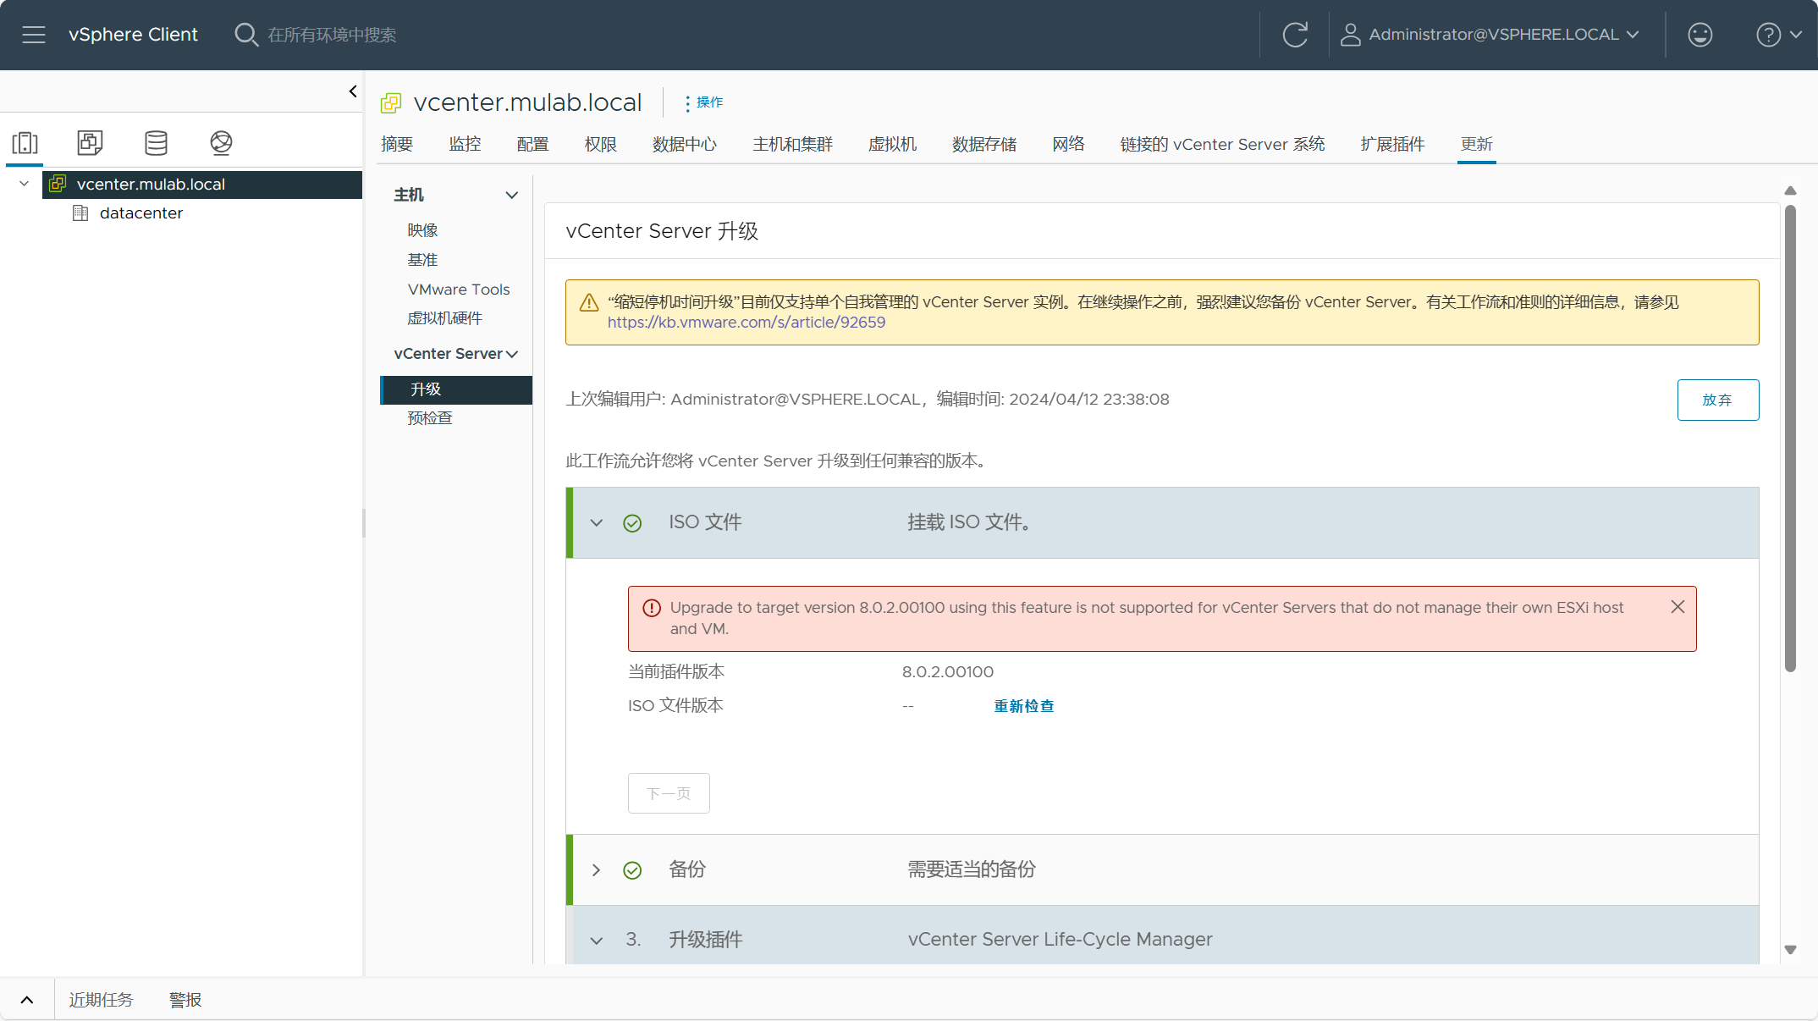The height and width of the screenshot is (1021, 1818).
Task: Click the user account icon
Action: (x=1351, y=35)
